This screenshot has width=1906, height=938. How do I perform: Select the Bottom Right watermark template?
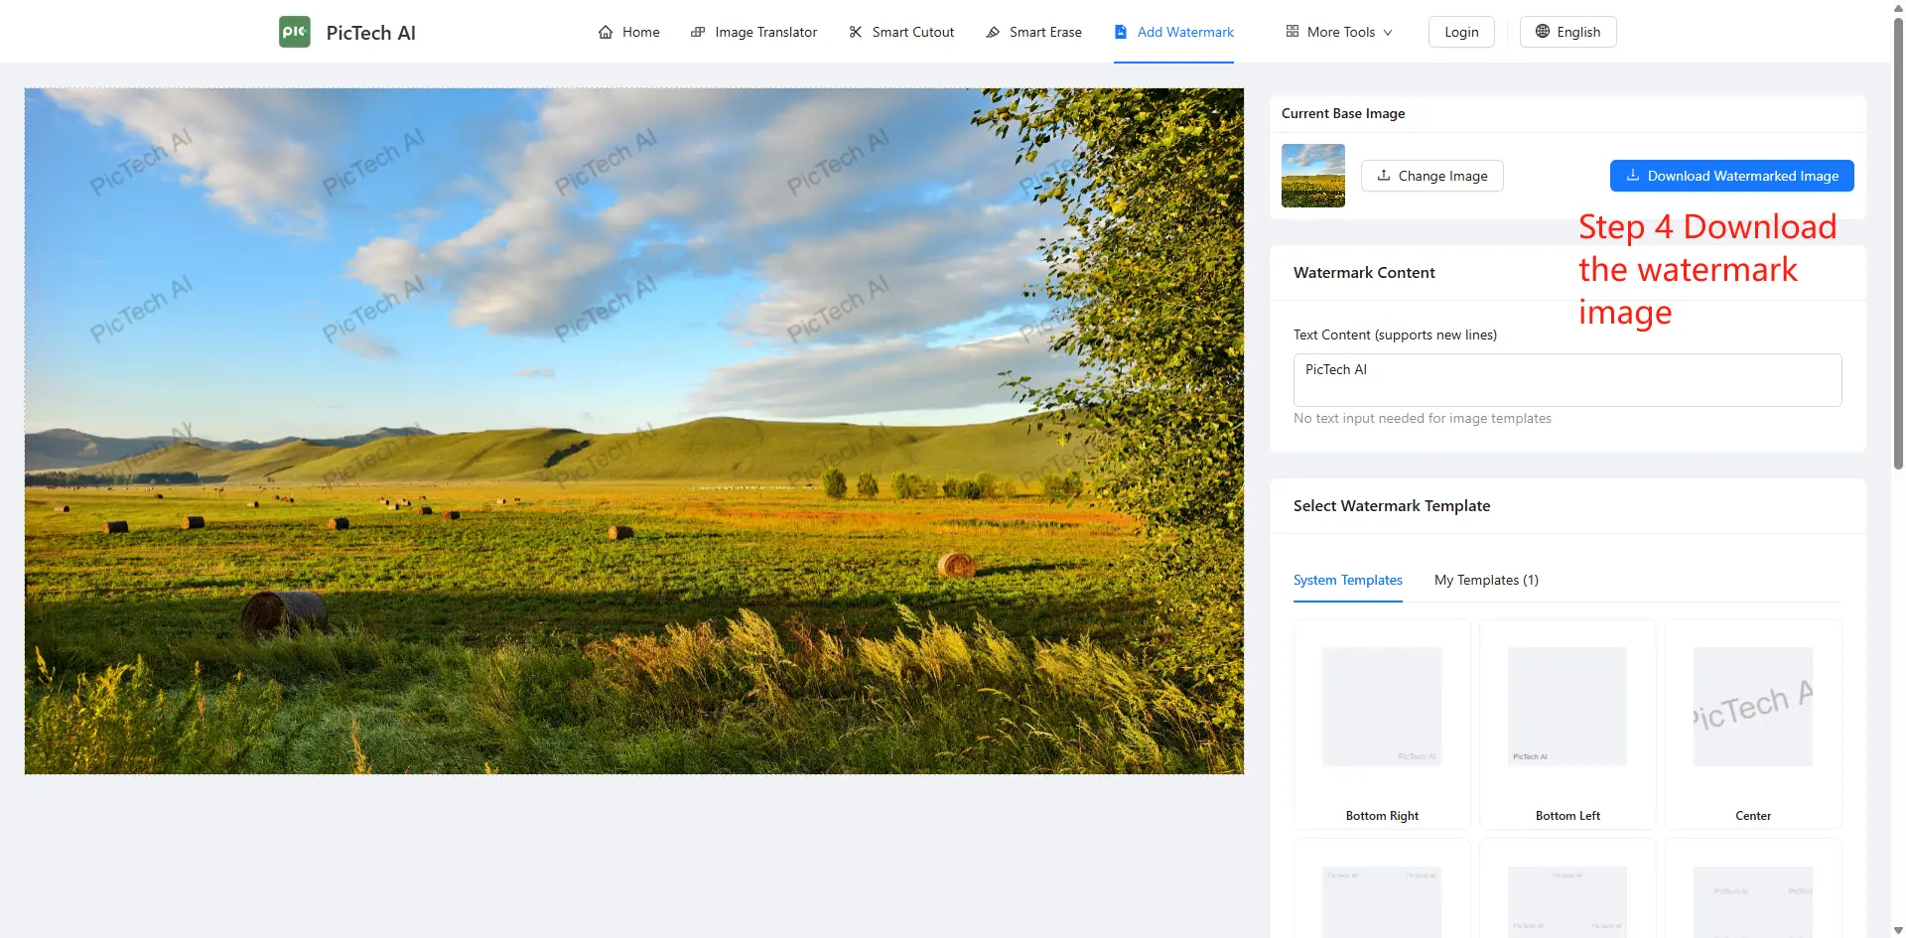coord(1382,725)
